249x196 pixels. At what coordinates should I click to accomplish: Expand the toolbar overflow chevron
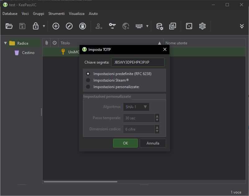[x=242, y=26]
